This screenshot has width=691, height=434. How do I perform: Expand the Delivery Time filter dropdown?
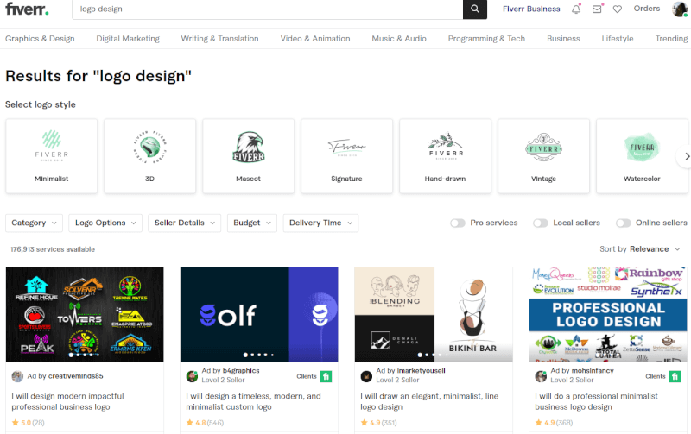click(320, 223)
